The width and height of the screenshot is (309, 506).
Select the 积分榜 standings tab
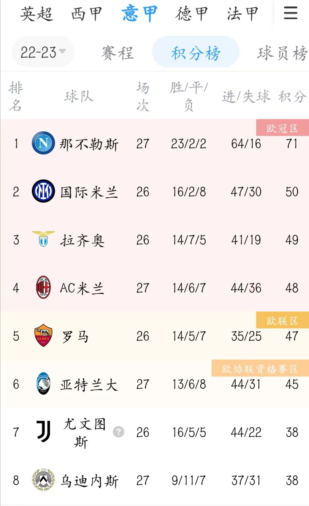196,53
